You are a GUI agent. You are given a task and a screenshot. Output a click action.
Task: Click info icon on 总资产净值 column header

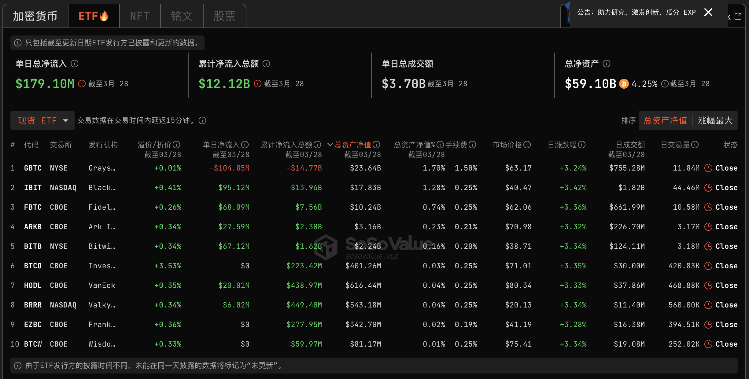click(x=377, y=145)
